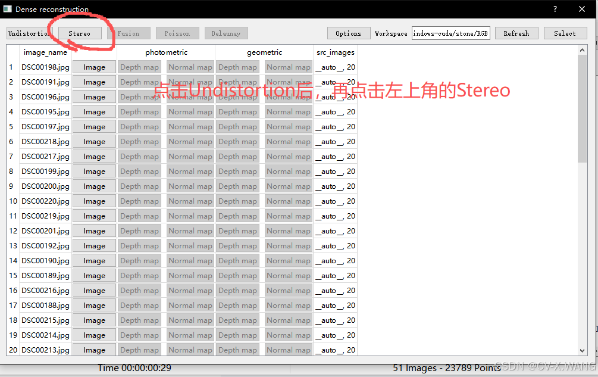Click the Stereo button
Image resolution: width=598 pixels, height=377 pixels.
(80, 33)
